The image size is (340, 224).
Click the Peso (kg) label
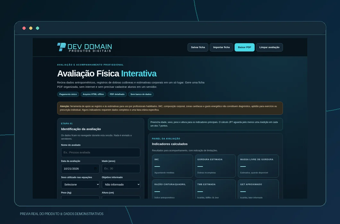[66, 193]
